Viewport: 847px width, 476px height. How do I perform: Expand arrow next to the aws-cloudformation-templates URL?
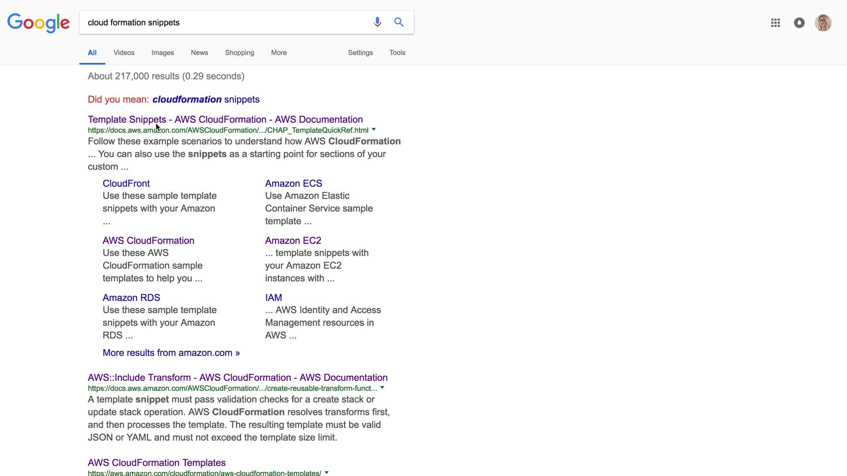[327, 472]
